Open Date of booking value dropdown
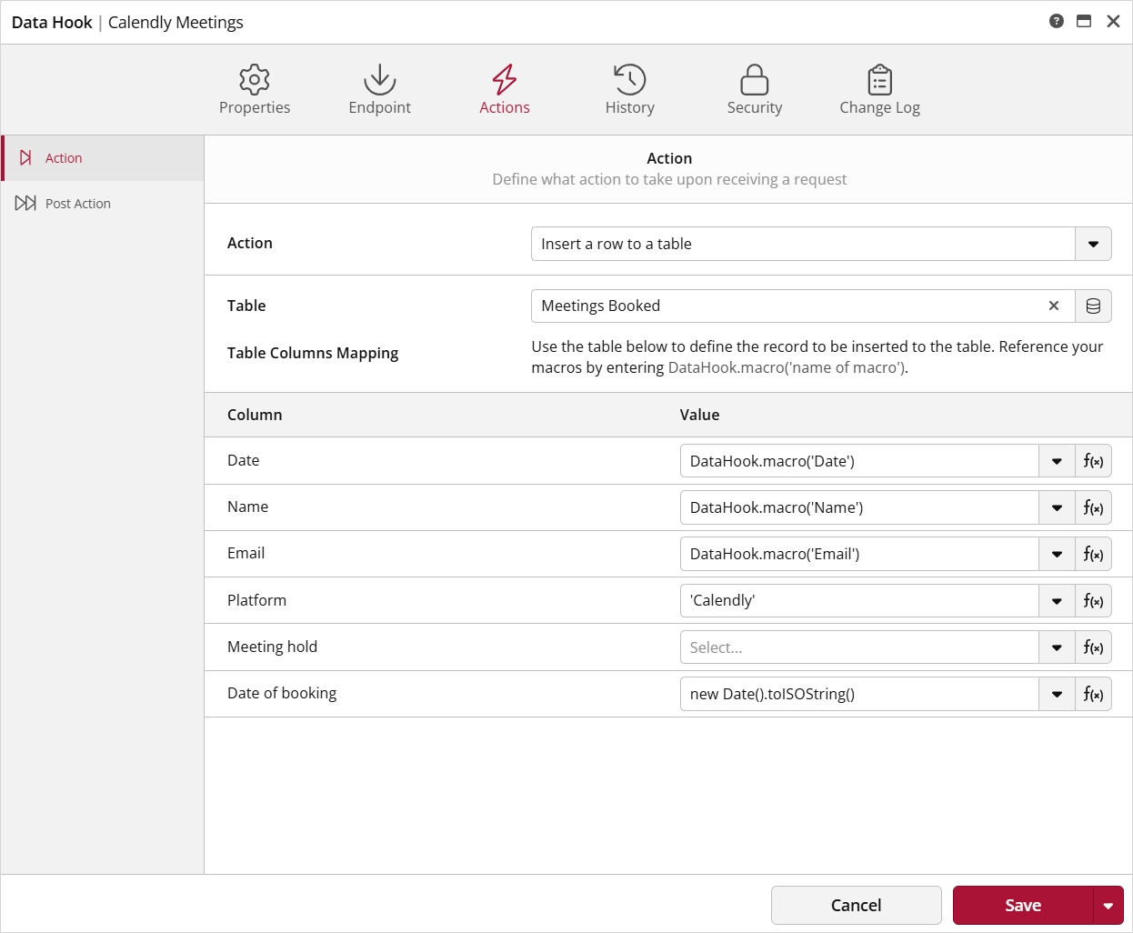The image size is (1133, 933). pyautogui.click(x=1057, y=694)
